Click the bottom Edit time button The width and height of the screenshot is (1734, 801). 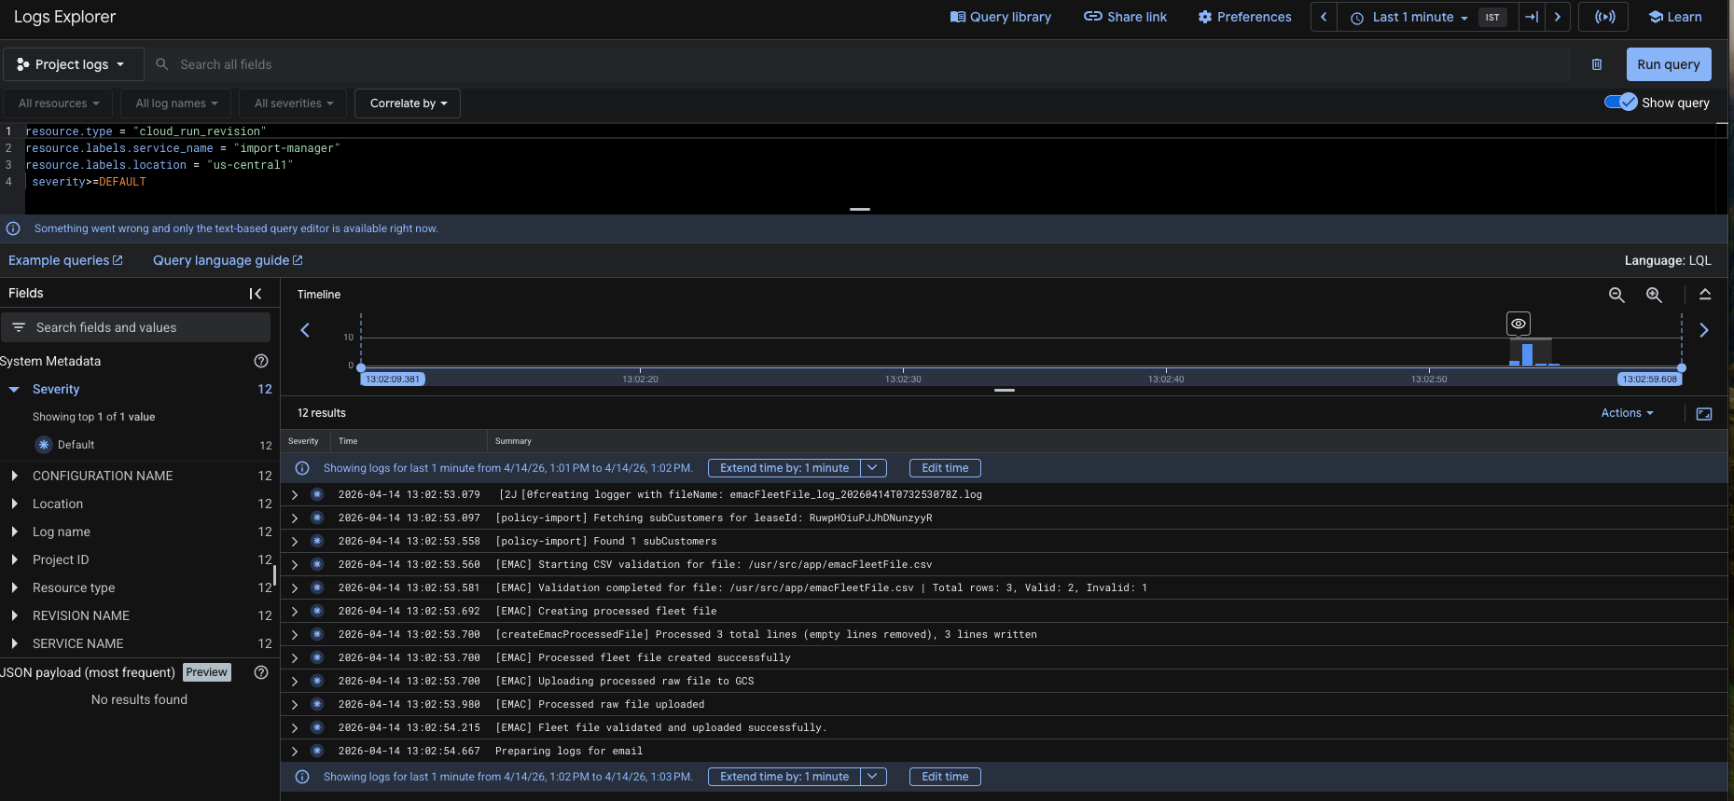(945, 777)
